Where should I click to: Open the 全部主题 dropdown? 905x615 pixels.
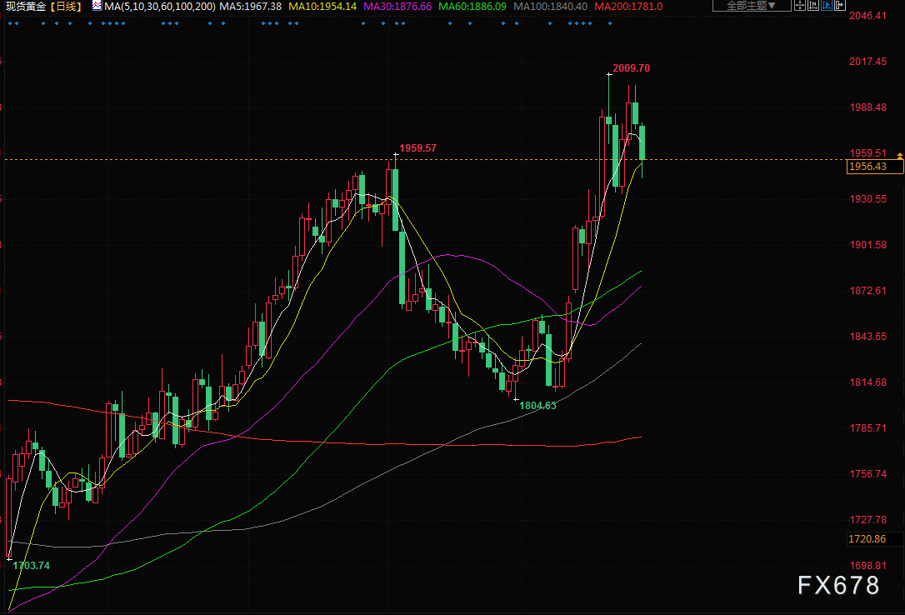click(x=746, y=6)
